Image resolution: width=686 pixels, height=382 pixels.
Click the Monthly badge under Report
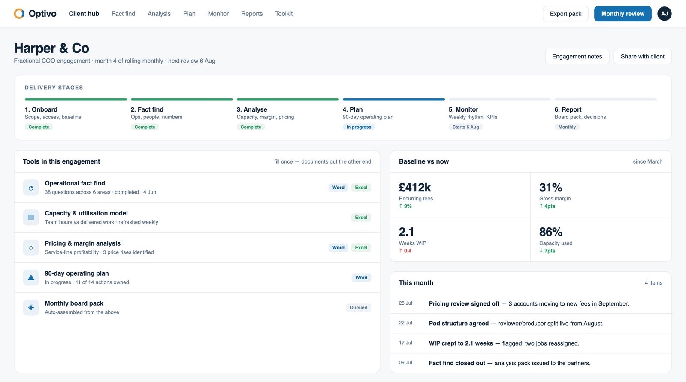[567, 127]
